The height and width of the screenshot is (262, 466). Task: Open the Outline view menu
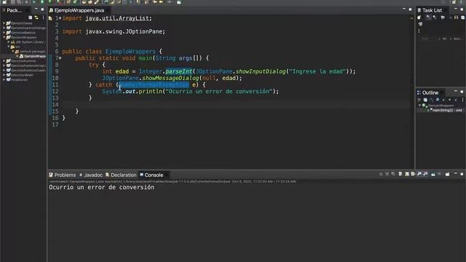pos(462,100)
